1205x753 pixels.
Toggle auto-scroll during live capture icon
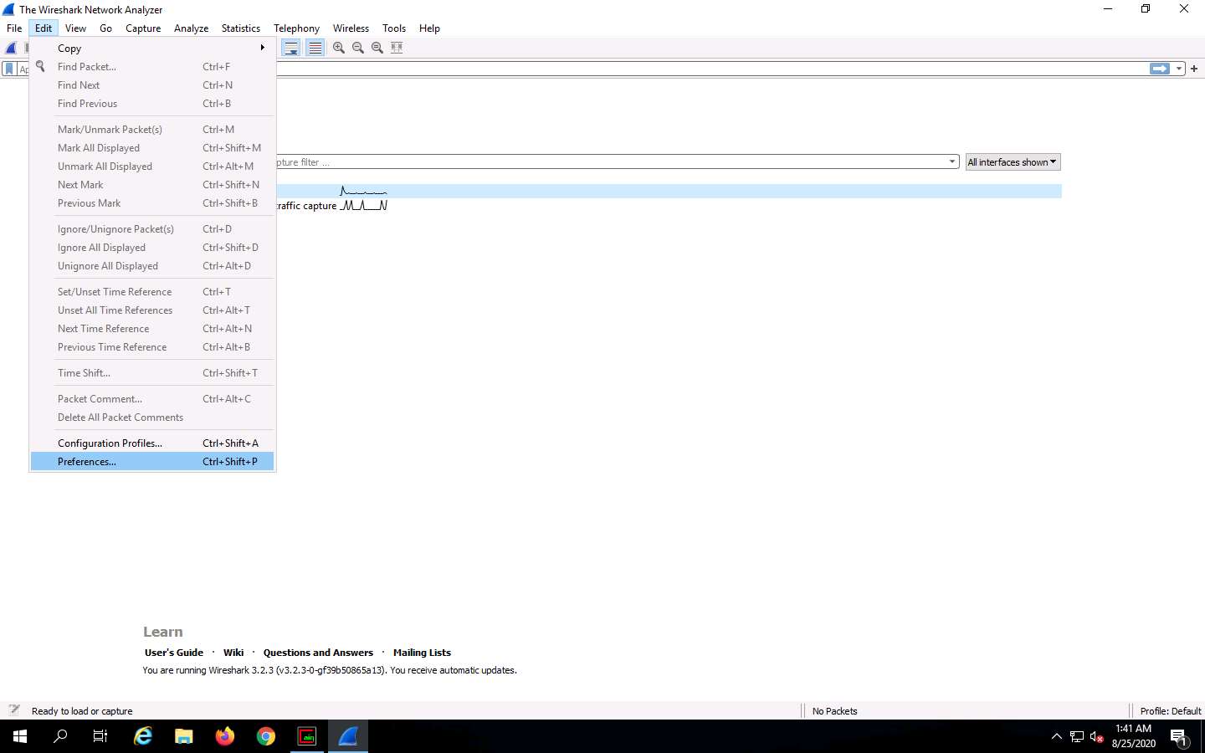(x=291, y=48)
